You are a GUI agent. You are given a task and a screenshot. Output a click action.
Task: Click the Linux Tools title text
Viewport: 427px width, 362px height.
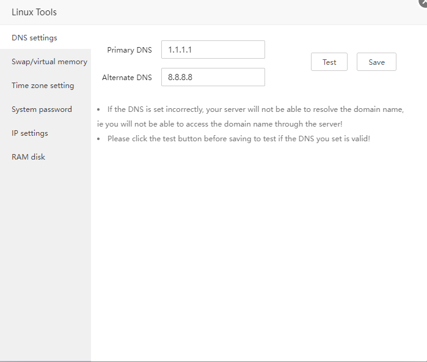coord(34,12)
